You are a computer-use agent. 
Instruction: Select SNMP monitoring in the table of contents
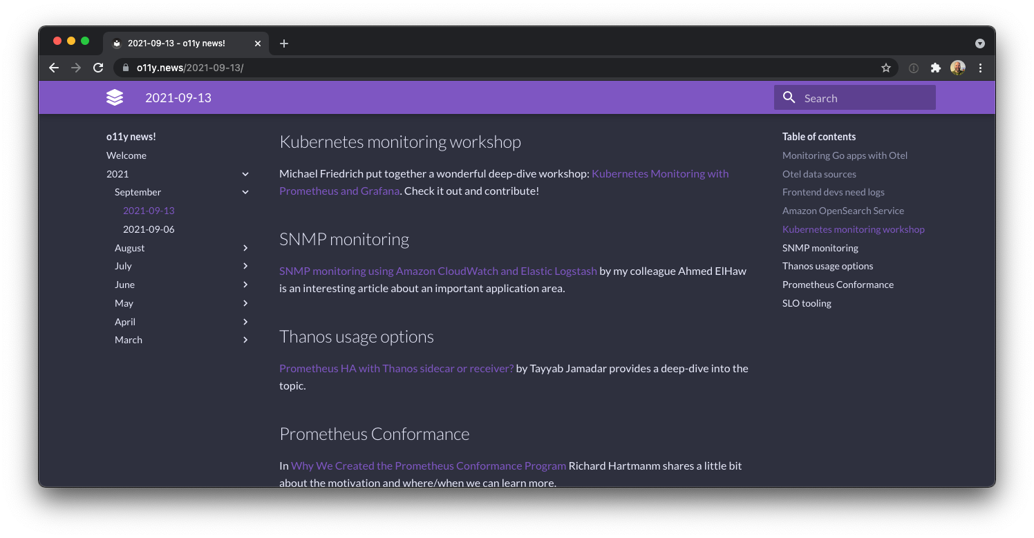point(820,247)
